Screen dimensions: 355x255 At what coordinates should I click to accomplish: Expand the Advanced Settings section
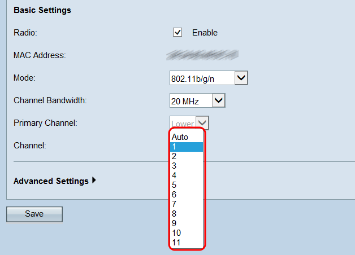click(55, 181)
